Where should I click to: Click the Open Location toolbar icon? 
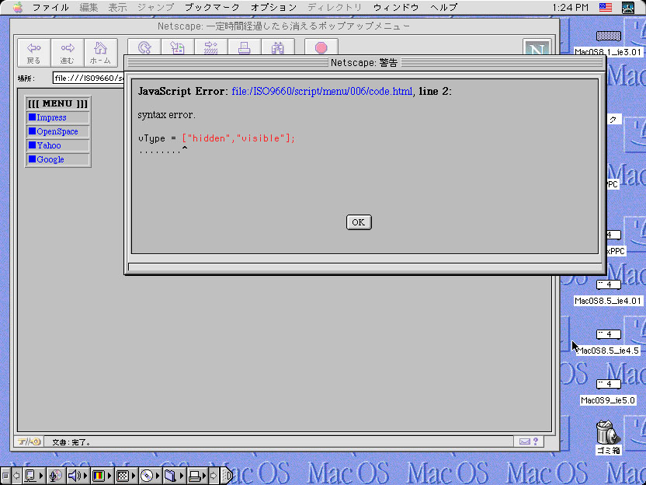[x=211, y=47]
